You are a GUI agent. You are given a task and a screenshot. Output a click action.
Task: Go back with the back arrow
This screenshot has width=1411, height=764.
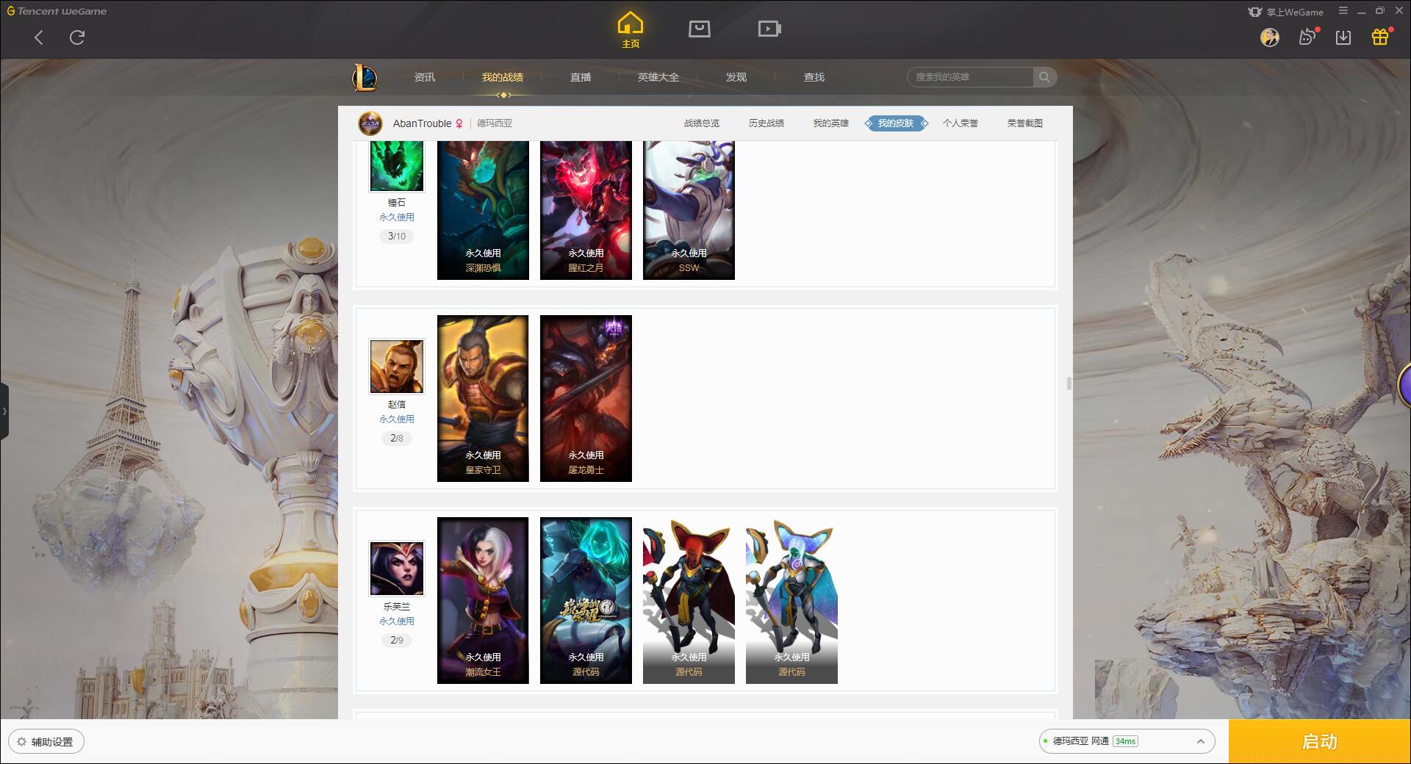[39, 37]
